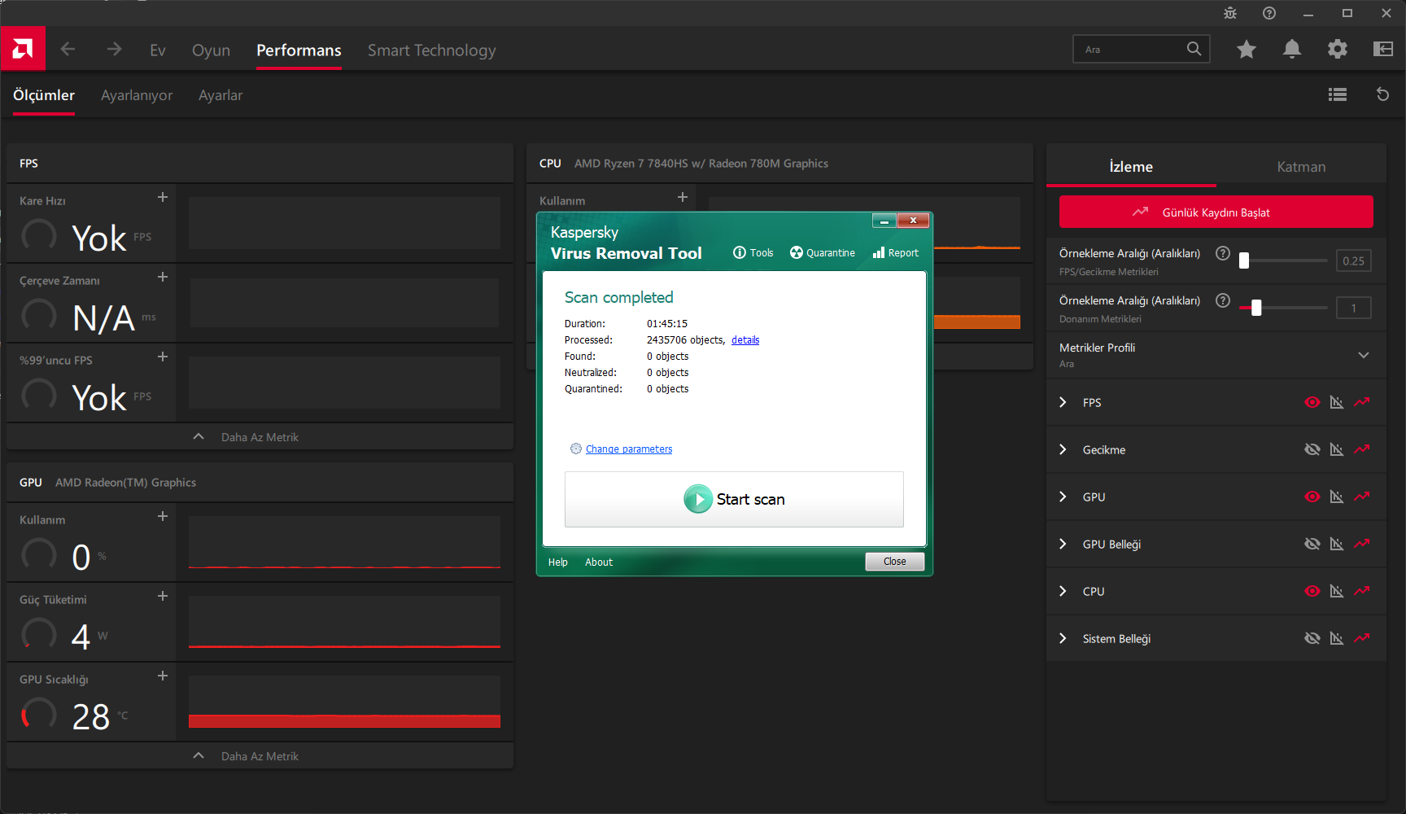Switch to list view icon
1406x814 pixels.
tap(1338, 94)
